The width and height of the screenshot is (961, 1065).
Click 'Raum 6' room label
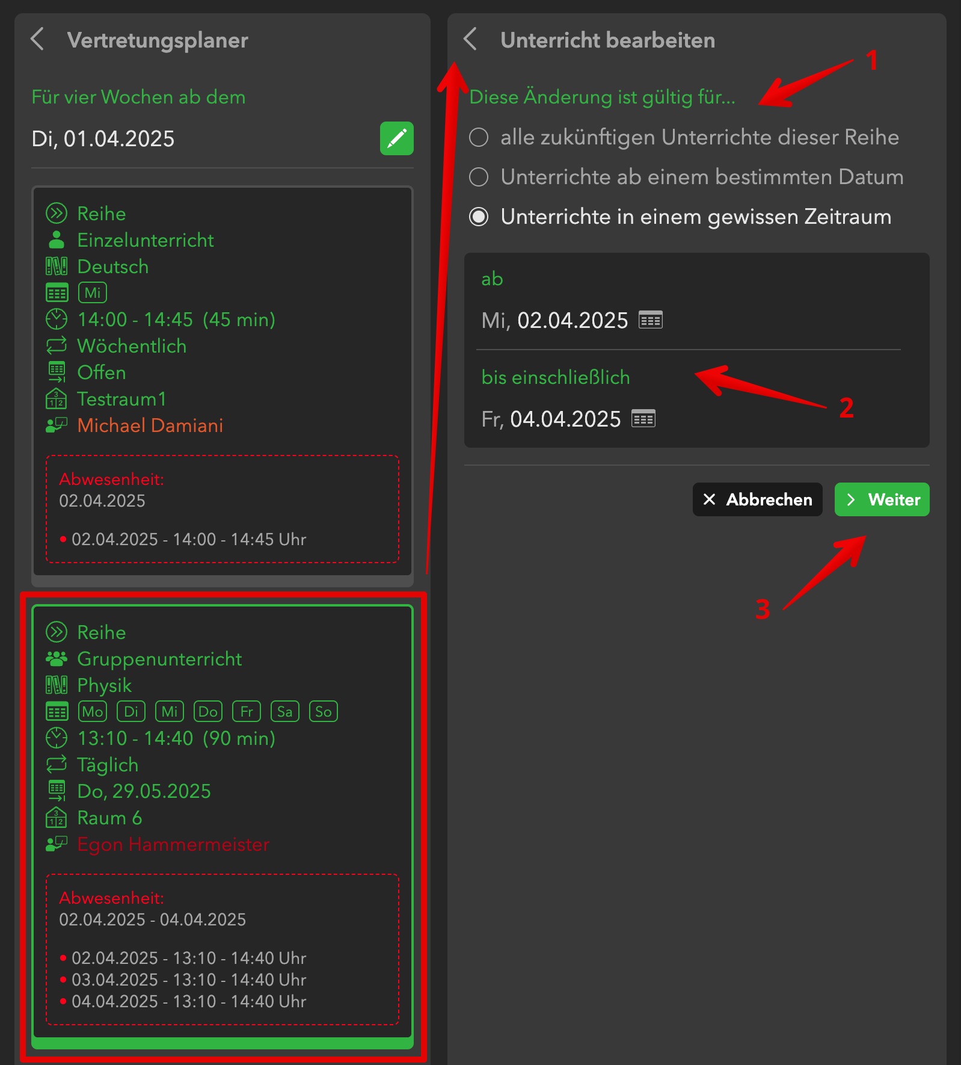[x=109, y=818]
